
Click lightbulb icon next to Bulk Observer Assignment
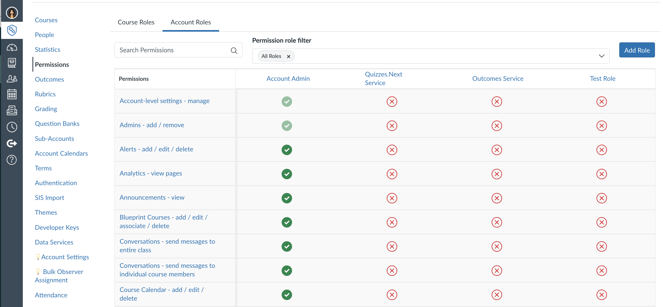(38, 272)
